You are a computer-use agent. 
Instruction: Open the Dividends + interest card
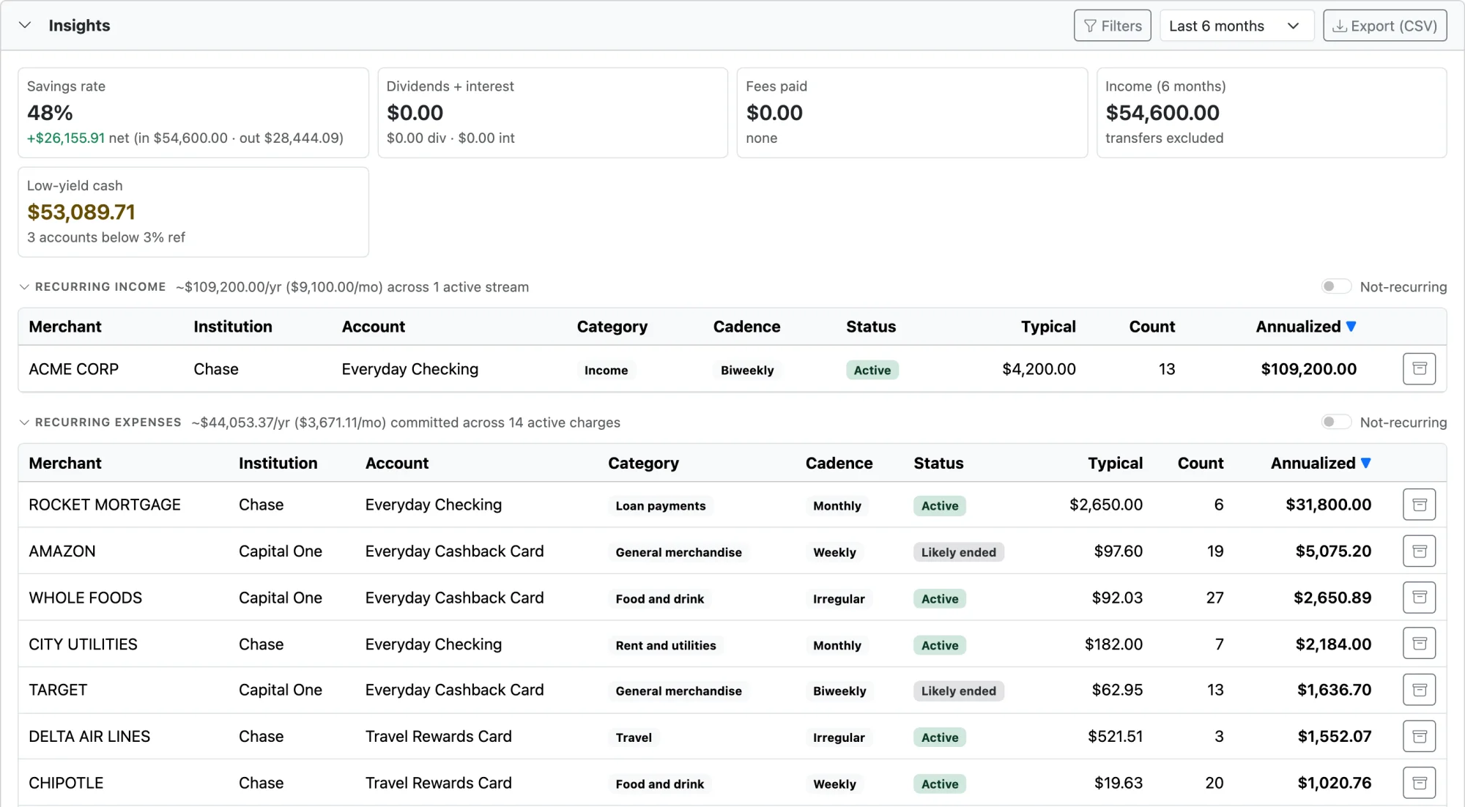coord(553,113)
